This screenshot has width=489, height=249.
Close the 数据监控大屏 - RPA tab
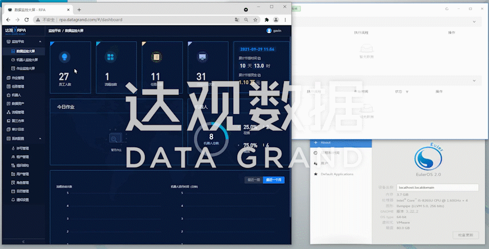tap(69, 10)
